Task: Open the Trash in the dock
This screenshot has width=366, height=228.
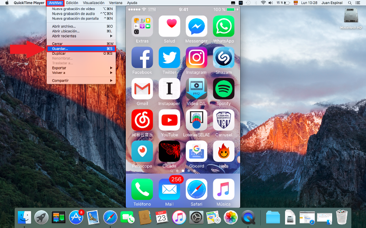Action: (342, 218)
